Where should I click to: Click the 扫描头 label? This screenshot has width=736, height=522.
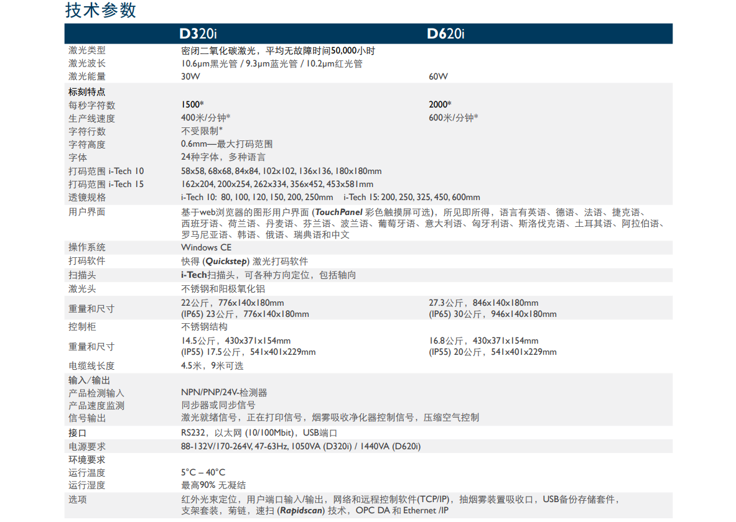point(82,275)
